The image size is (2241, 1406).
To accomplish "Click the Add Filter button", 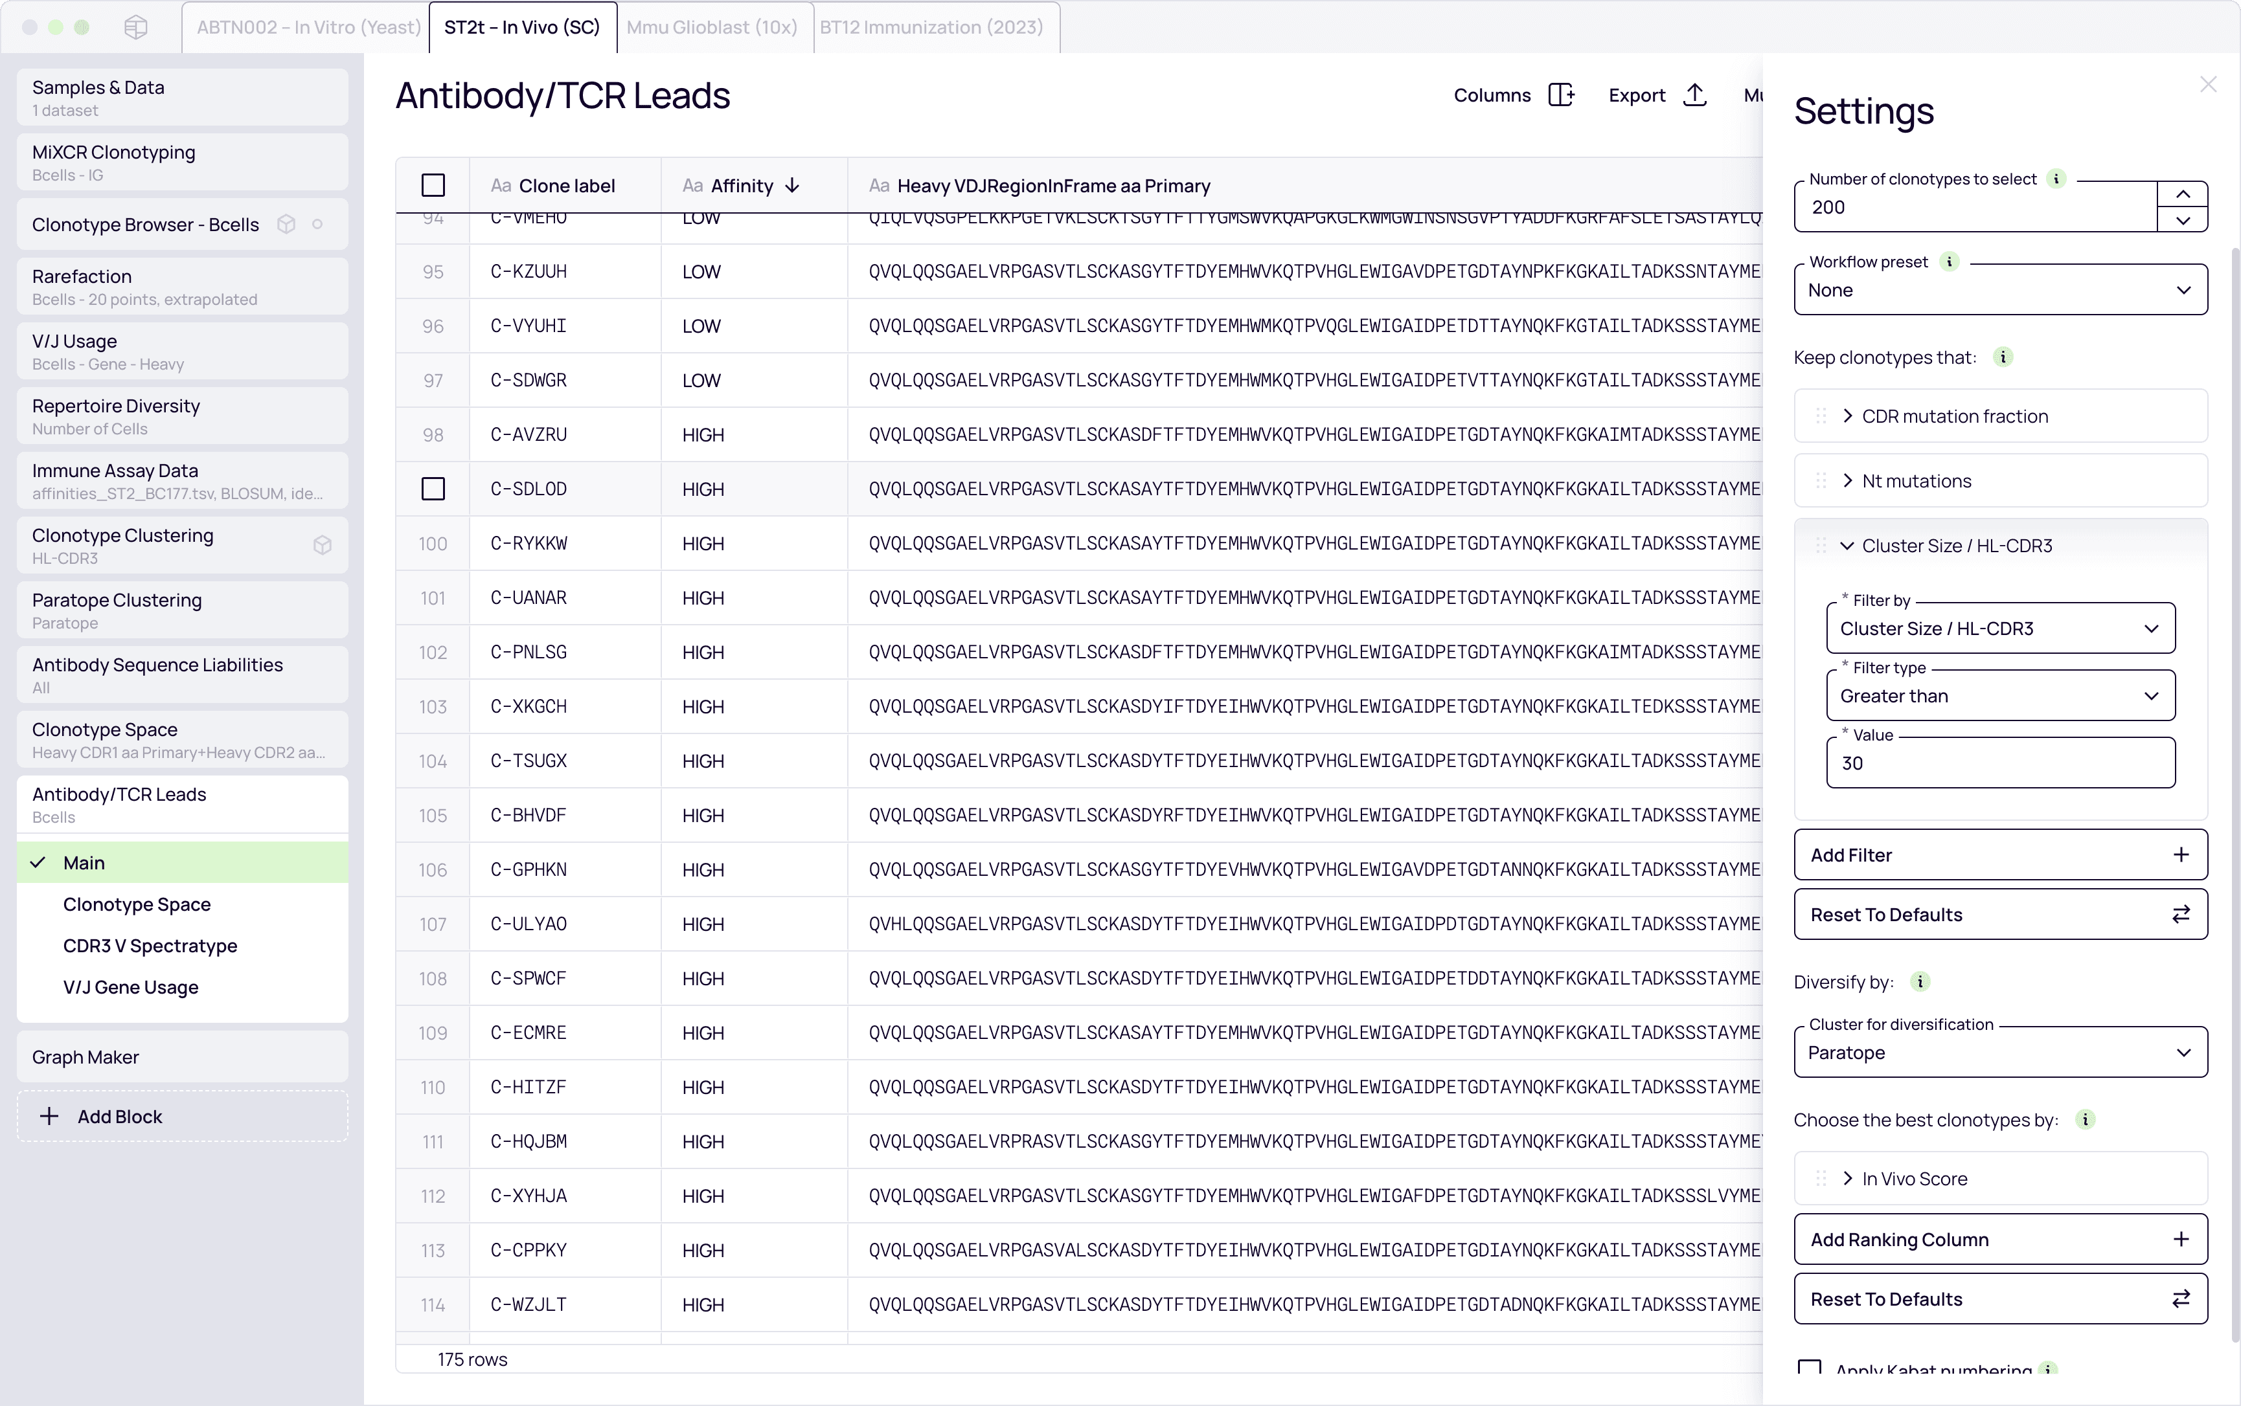I will 2000,854.
